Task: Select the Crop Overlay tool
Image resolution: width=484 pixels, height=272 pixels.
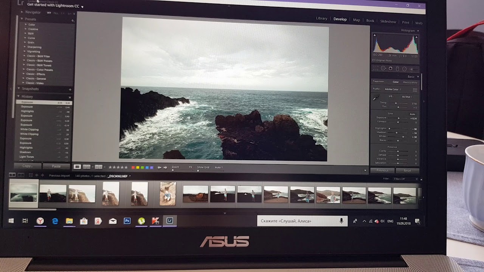Action: pyautogui.click(x=376, y=68)
